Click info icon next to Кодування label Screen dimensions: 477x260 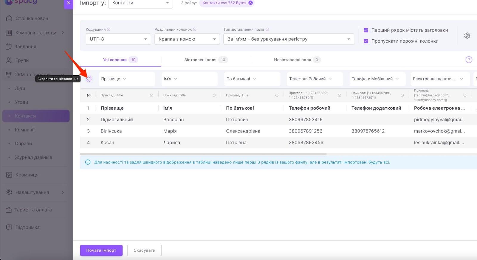click(109, 29)
